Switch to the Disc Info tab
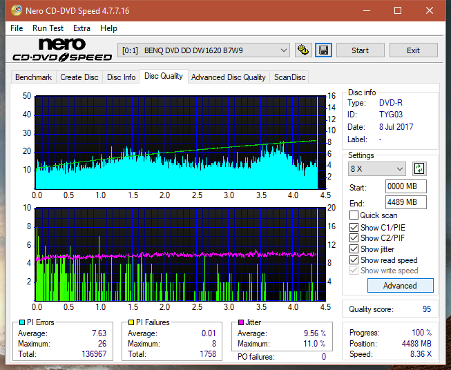This screenshot has width=451, height=370. [121, 77]
